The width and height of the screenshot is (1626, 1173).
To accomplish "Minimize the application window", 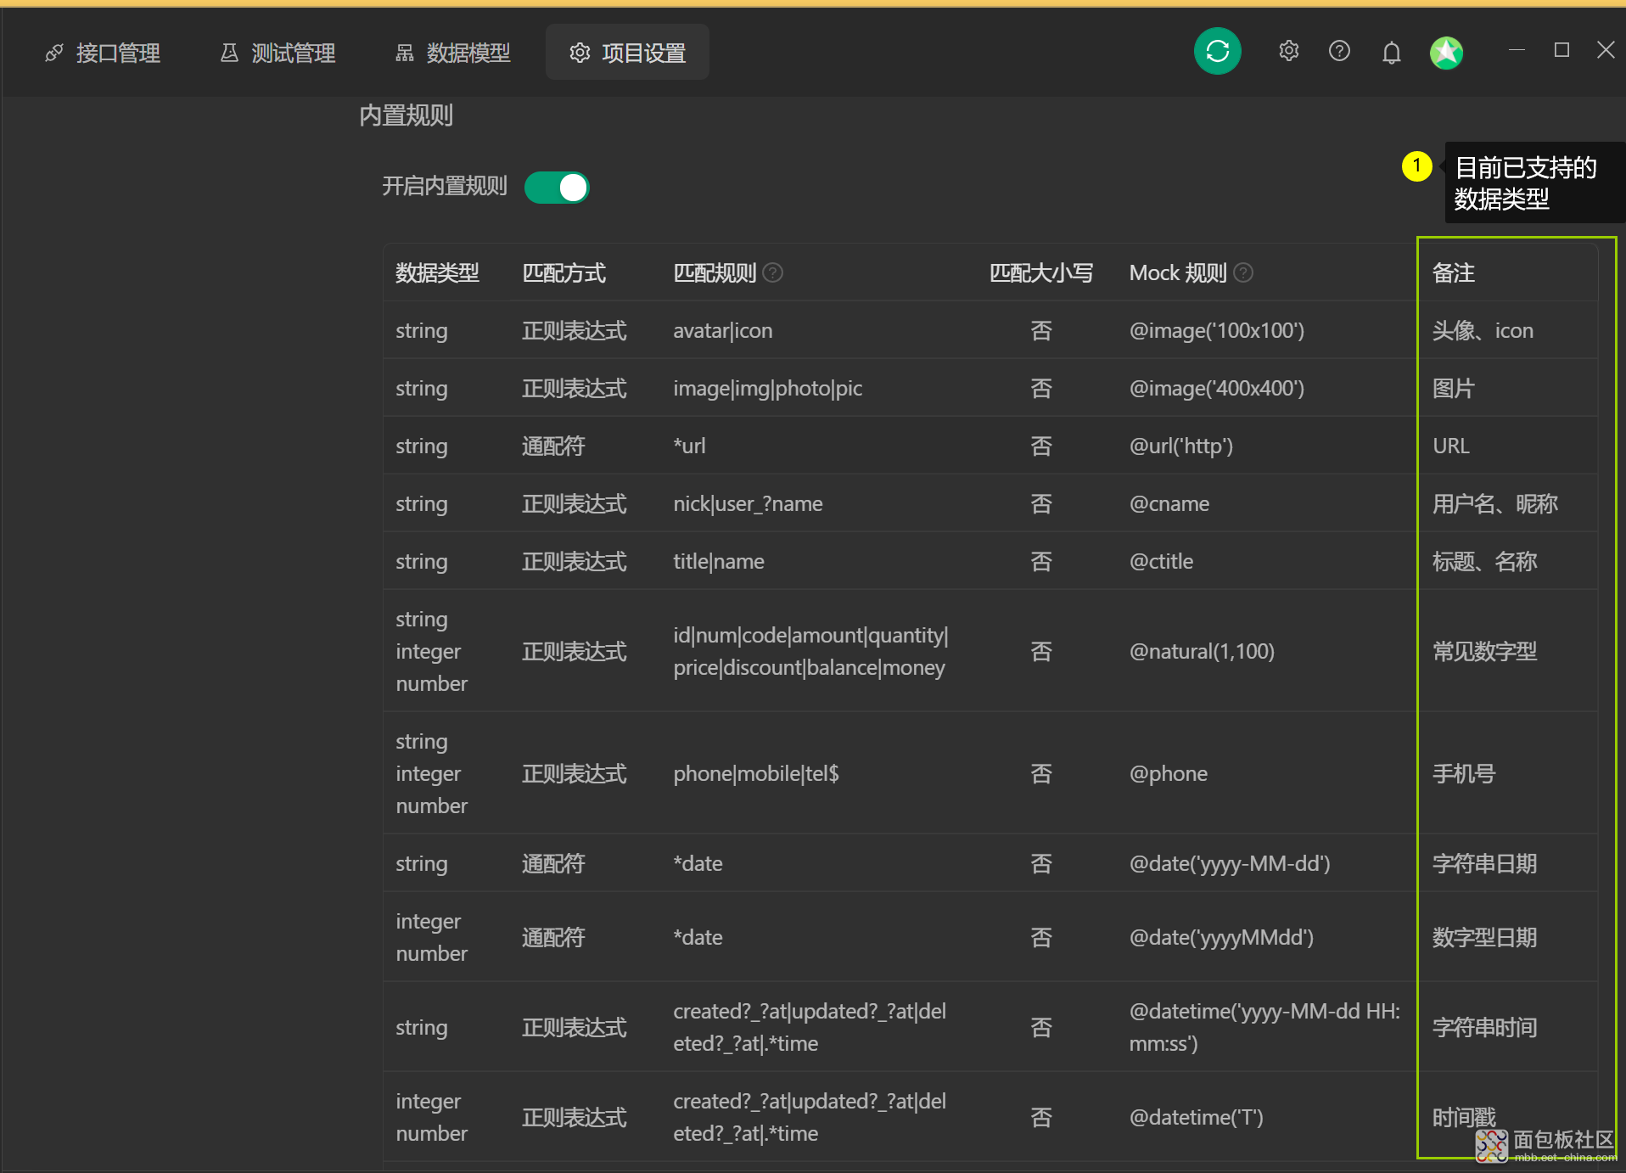I will tap(1517, 50).
